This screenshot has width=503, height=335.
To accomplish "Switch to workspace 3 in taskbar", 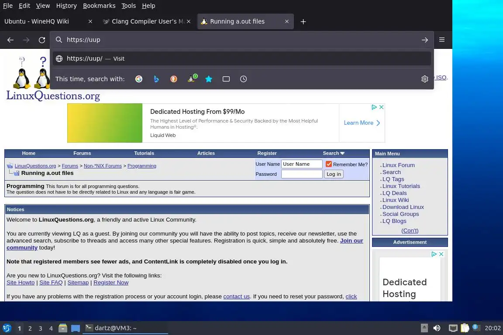I will [x=41, y=328].
